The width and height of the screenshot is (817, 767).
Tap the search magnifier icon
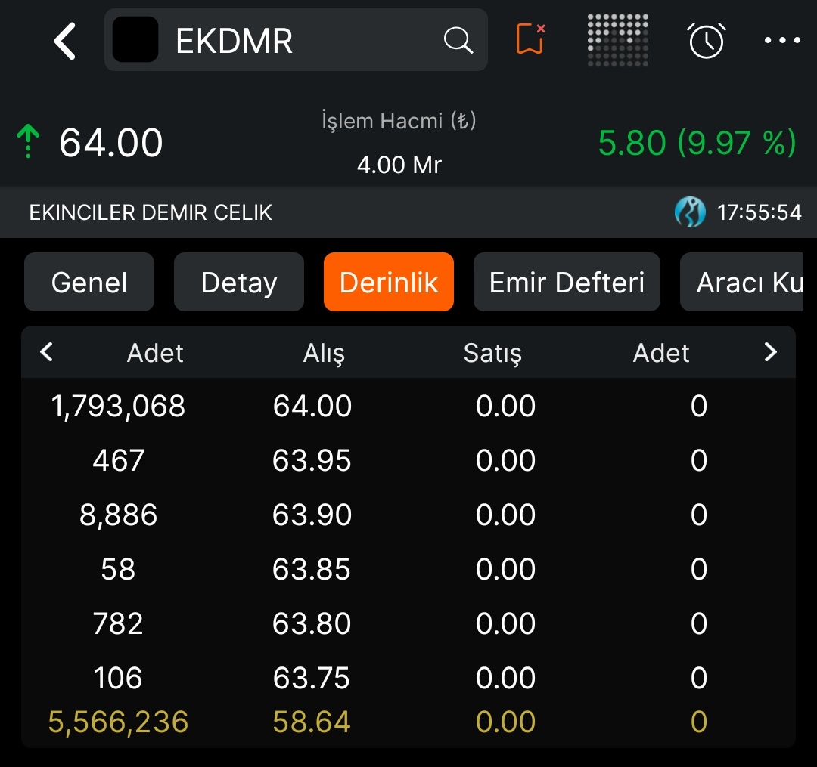click(x=458, y=40)
